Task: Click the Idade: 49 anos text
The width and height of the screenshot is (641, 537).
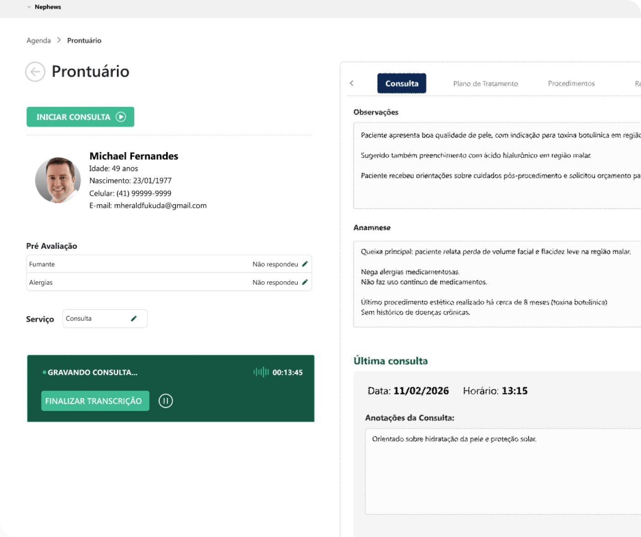Action: 114,168
